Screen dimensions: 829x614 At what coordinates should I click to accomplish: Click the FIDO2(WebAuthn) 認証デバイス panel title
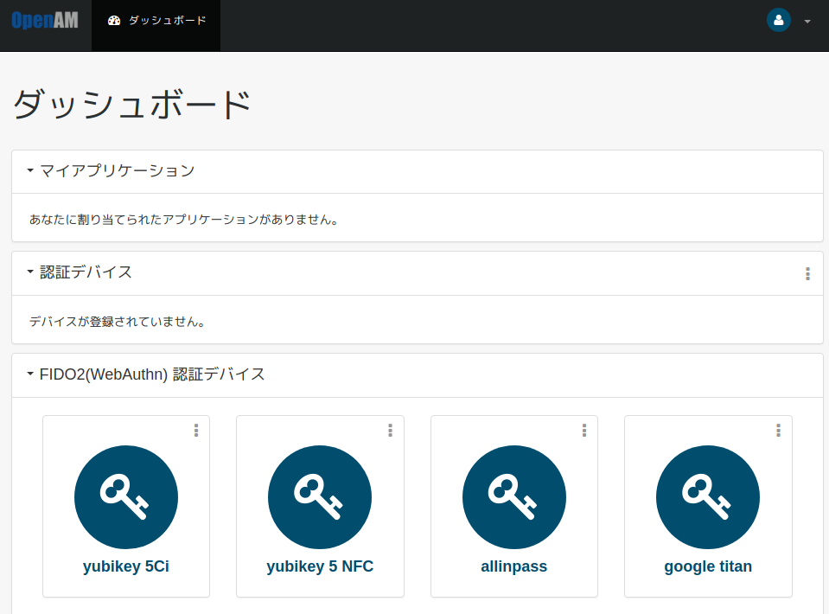tap(152, 374)
